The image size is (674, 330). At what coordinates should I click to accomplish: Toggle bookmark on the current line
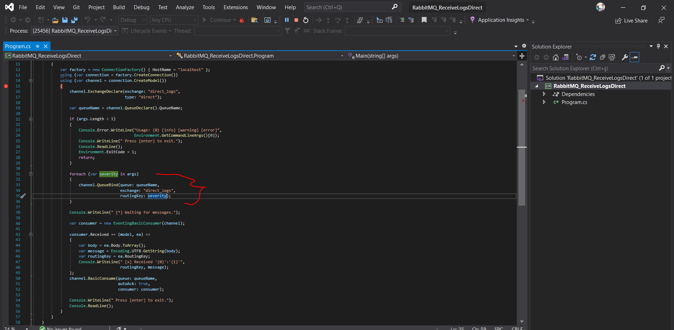tap(424, 20)
